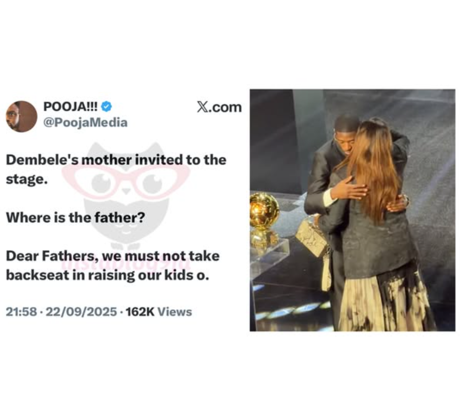
Task: Click the golden ball trophy in photo
Action: (x=264, y=210)
